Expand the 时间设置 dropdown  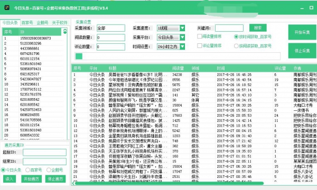click(x=182, y=46)
